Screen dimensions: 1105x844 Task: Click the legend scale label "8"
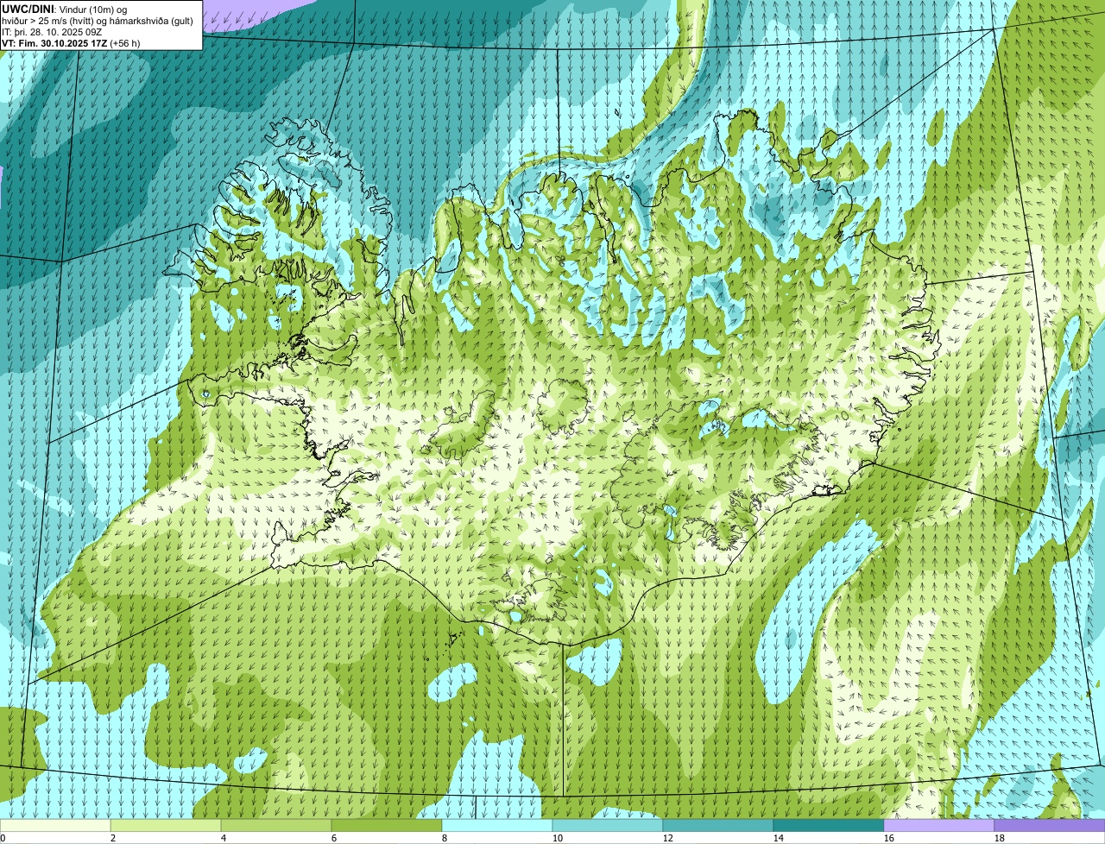[x=445, y=838]
